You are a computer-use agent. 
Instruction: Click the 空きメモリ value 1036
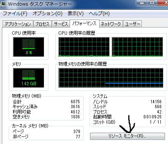[75, 117]
